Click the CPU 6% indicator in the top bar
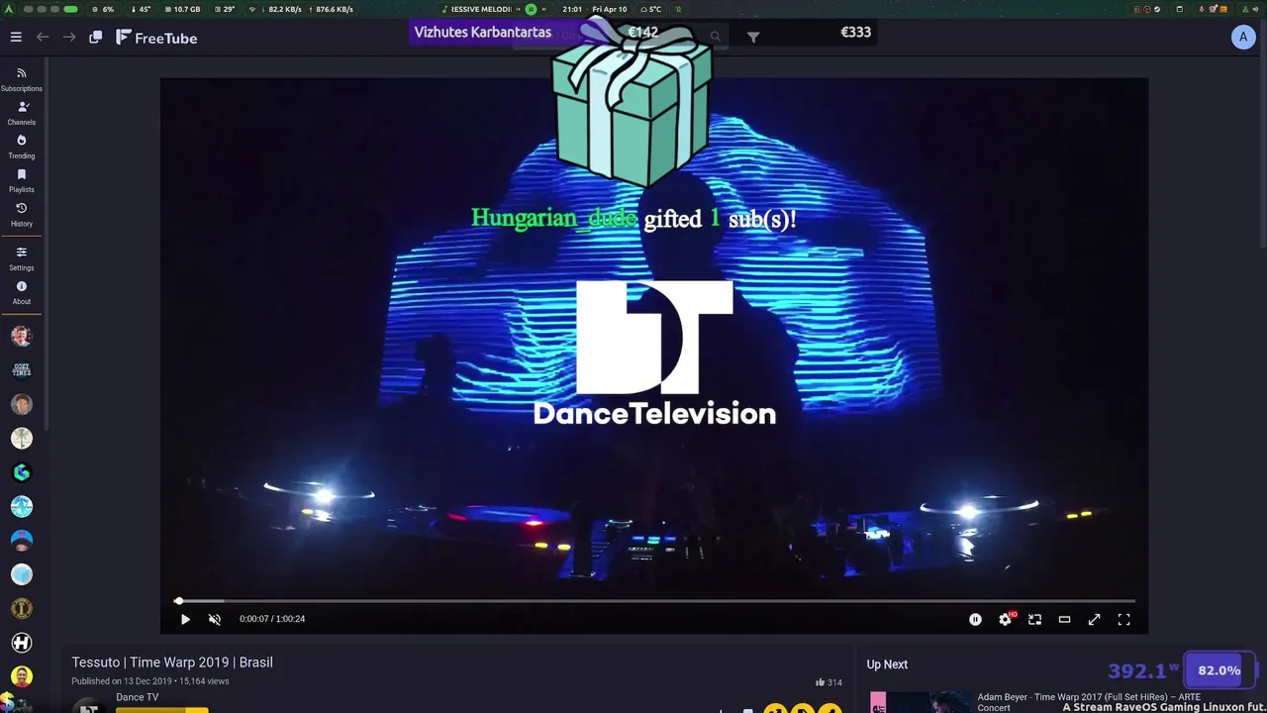Viewport: 1267px width, 713px height. (102, 9)
